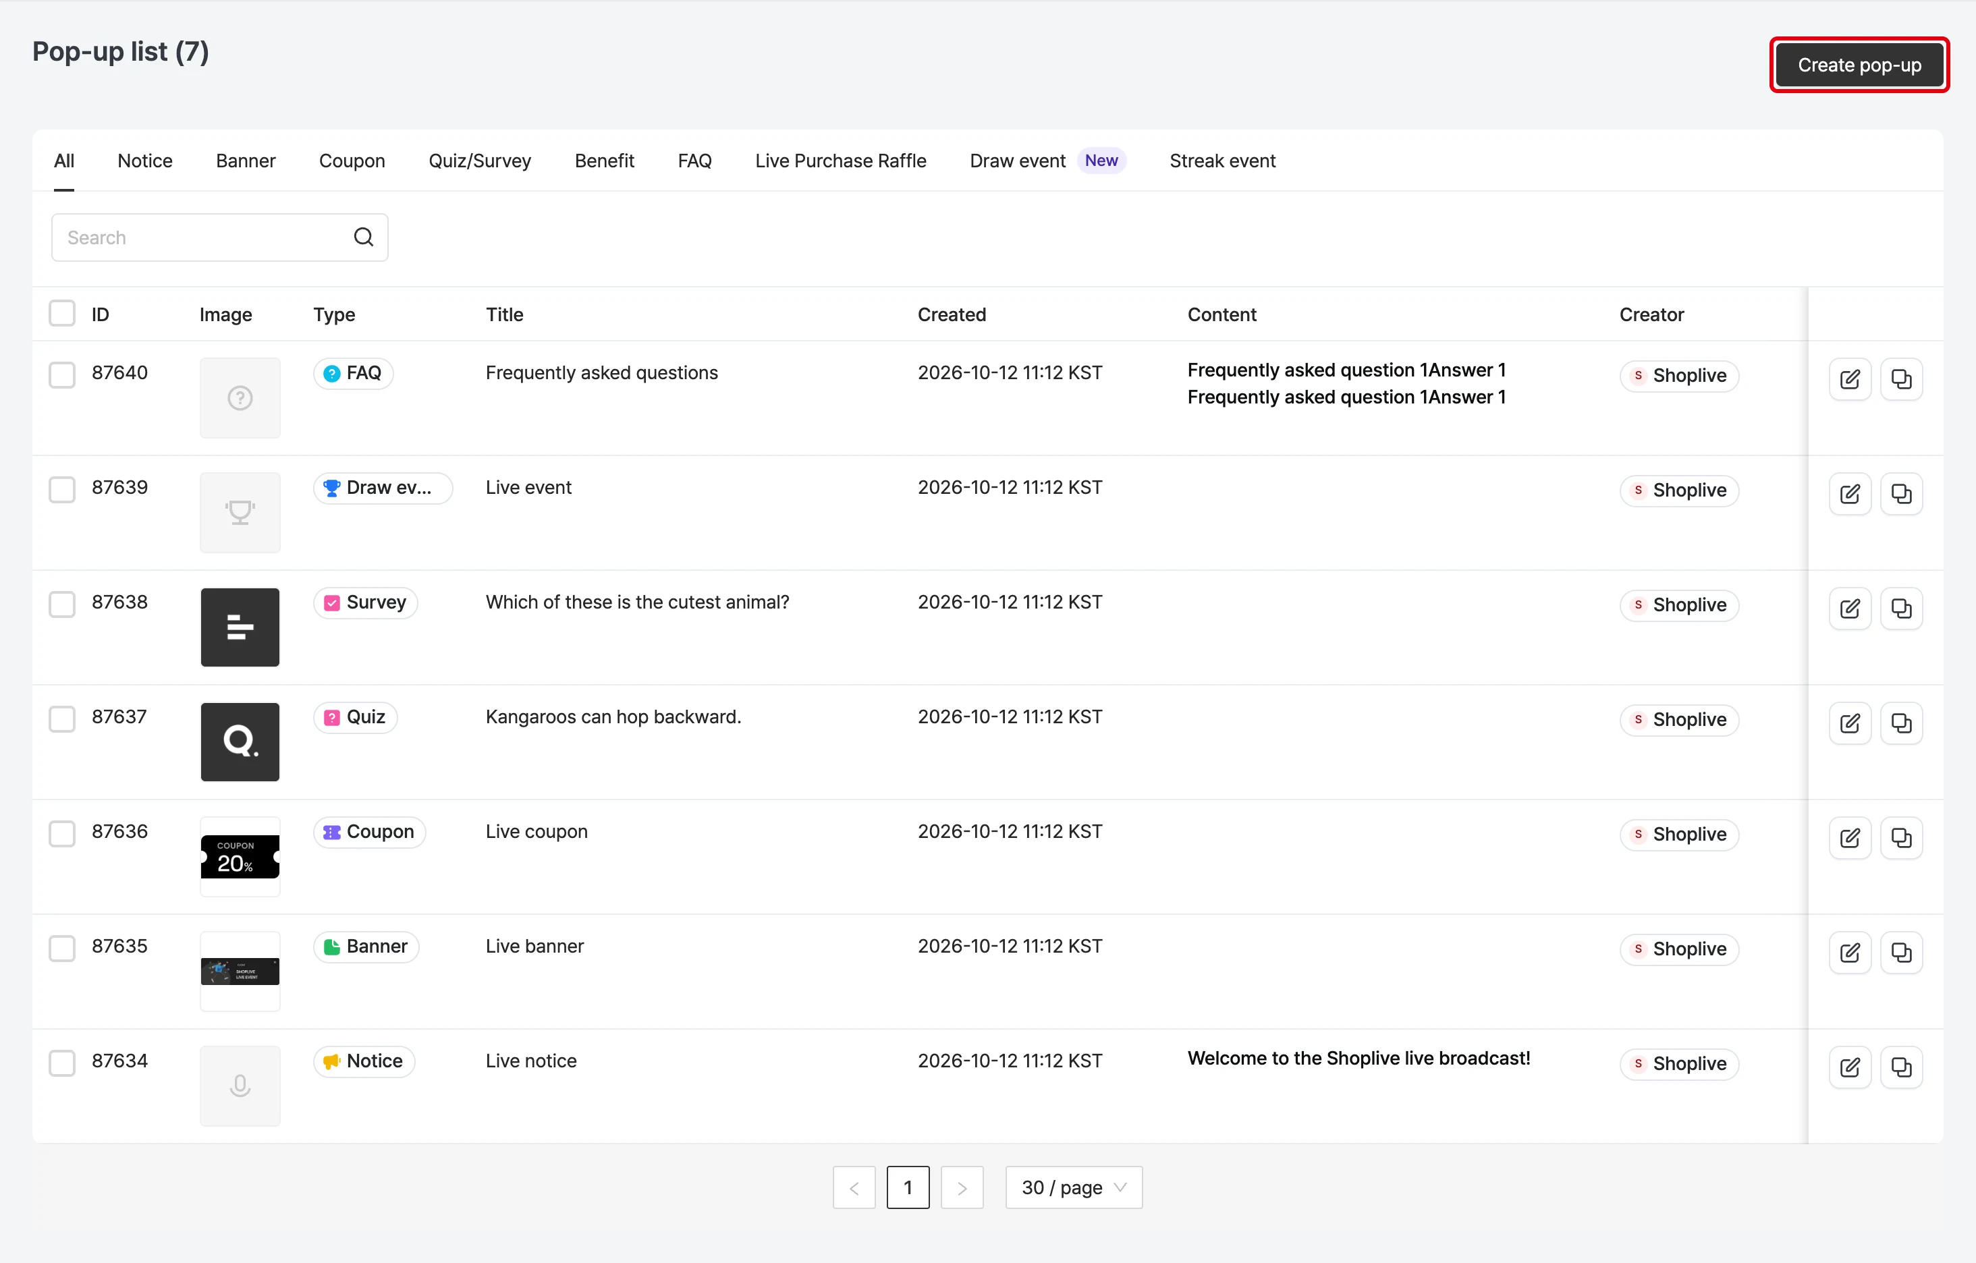Check the row 87634 checkbox
Viewport: 1976px width, 1263px height.
click(x=62, y=1064)
